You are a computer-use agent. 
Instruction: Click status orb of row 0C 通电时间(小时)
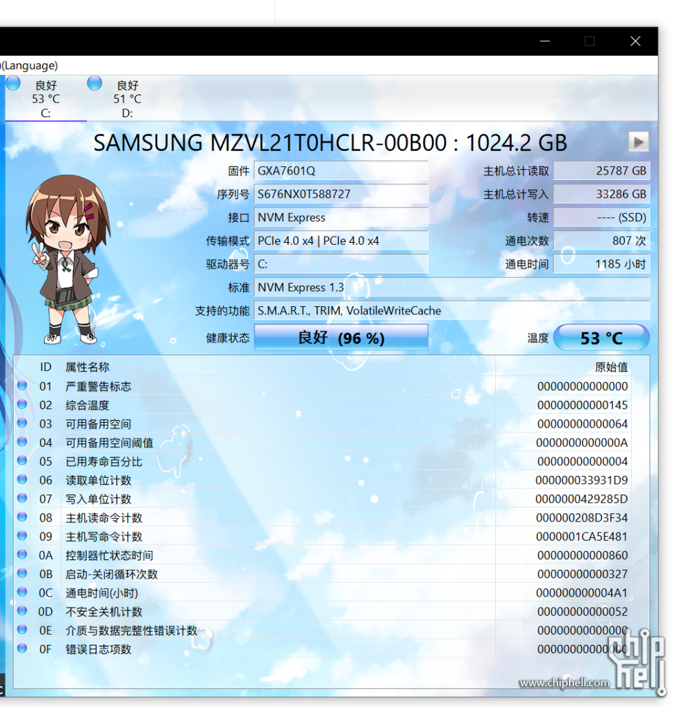point(22,592)
